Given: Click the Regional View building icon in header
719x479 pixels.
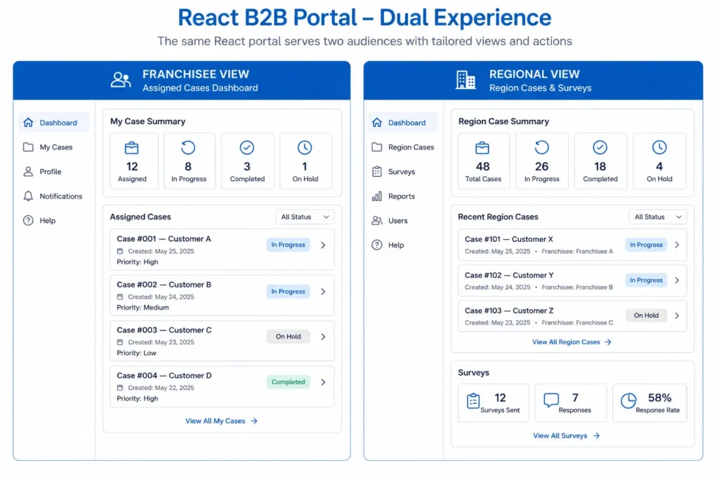Looking at the screenshot, I should (x=466, y=80).
